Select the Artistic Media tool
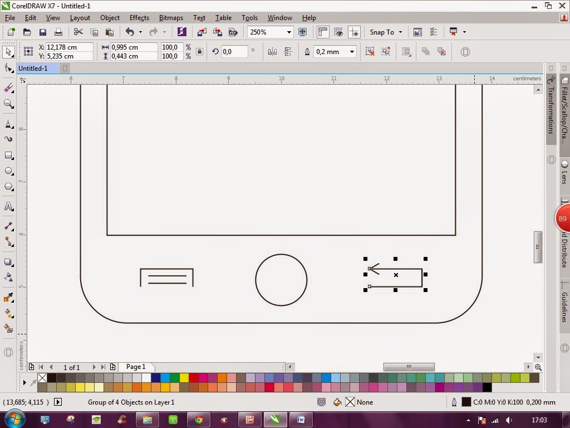The image size is (570, 428). (8, 139)
